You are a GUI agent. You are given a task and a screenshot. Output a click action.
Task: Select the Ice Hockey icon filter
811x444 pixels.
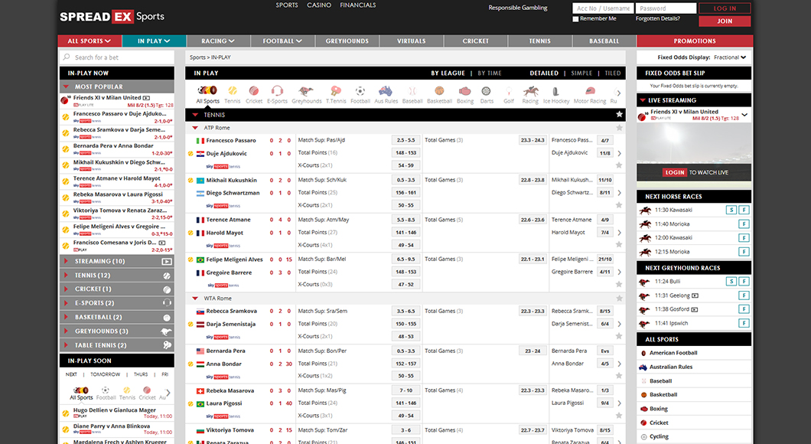coord(556,94)
